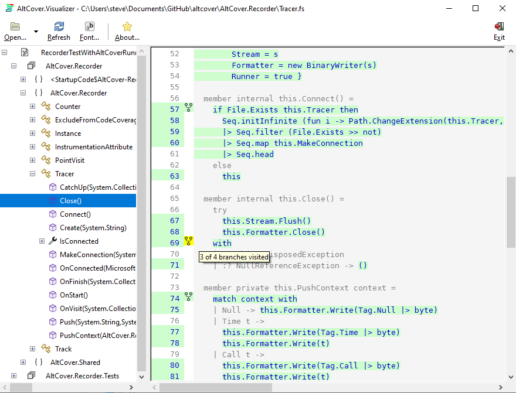Viewport: 516px width, 393px height.
Task: Expand the PointVisit class node
Action: (x=32, y=160)
